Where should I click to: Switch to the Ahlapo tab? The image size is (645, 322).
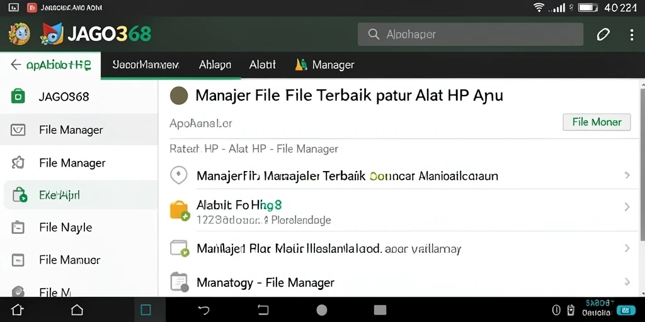pyautogui.click(x=215, y=65)
